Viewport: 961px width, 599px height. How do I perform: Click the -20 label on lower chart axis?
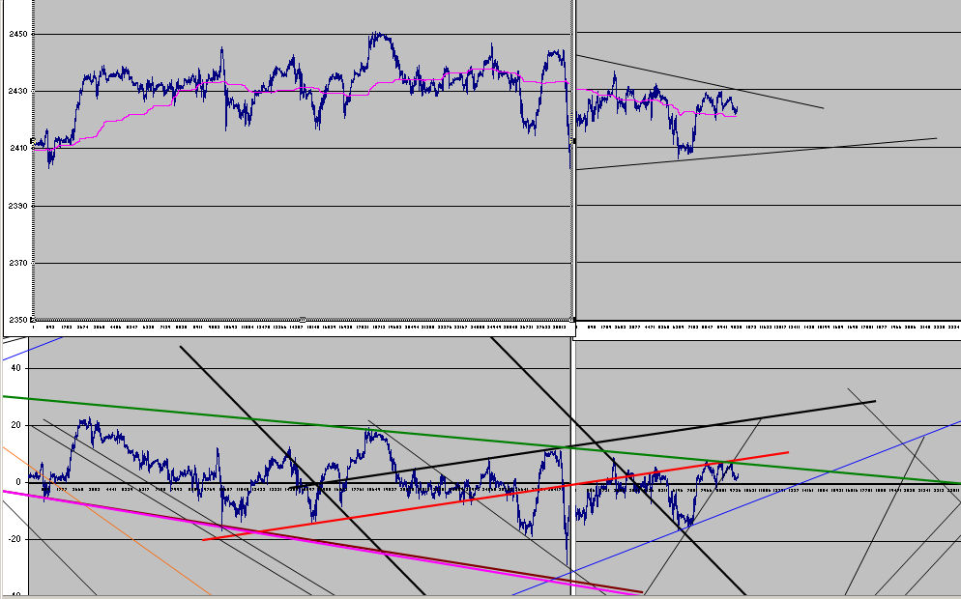click(x=14, y=539)
